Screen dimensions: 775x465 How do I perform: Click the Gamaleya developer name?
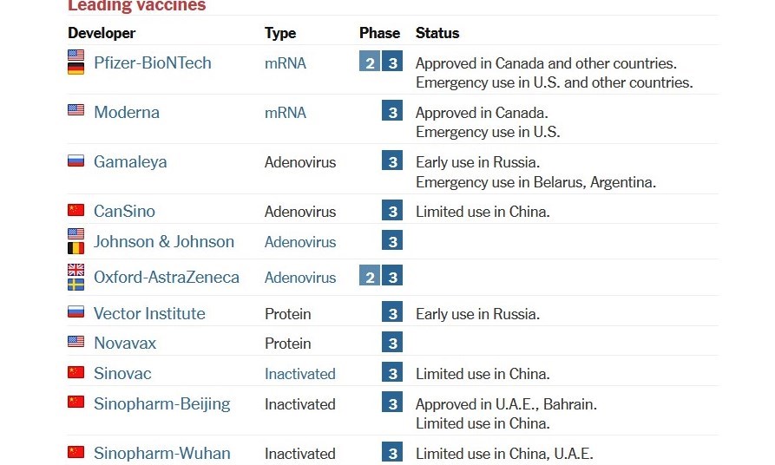pos(130,162)
